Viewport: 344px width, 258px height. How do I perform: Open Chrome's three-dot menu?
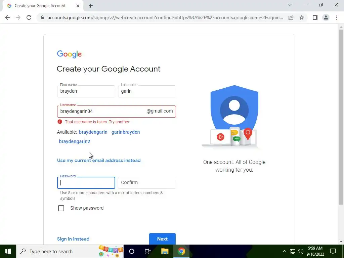pos(337,17)
